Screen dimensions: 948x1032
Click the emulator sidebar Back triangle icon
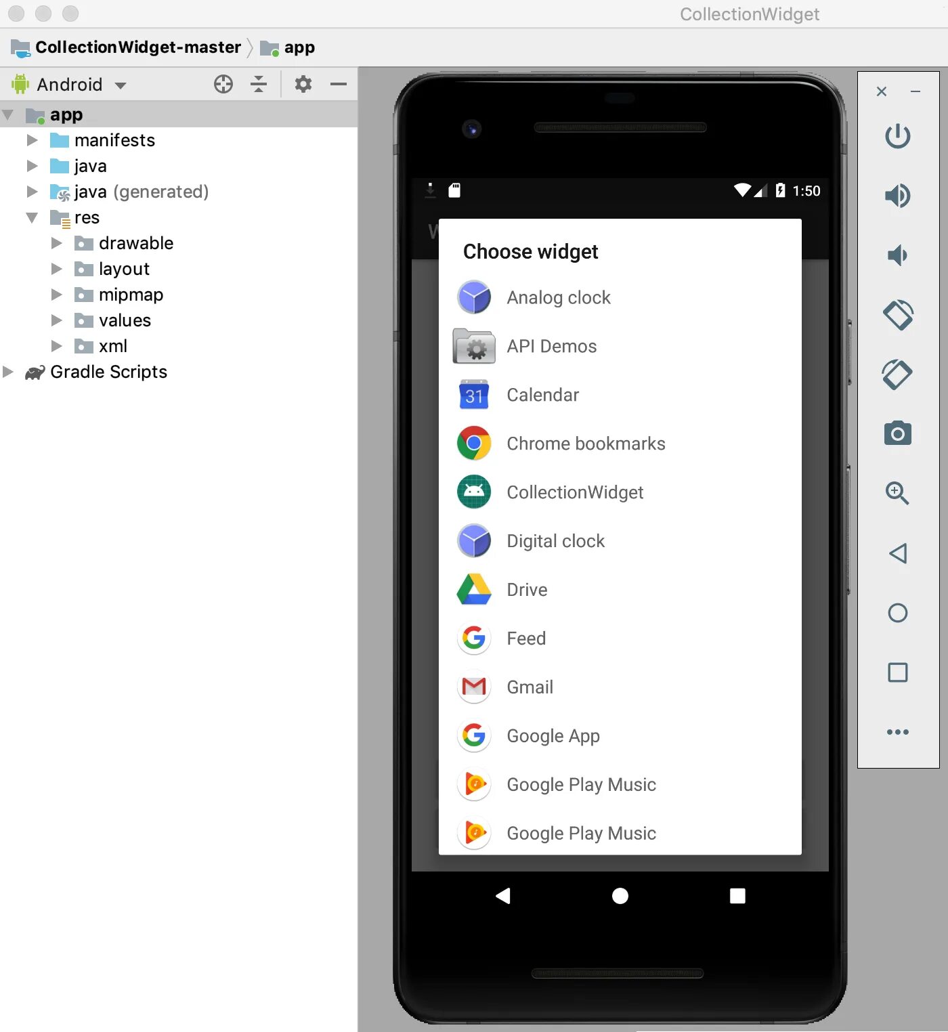click(898, 553)
